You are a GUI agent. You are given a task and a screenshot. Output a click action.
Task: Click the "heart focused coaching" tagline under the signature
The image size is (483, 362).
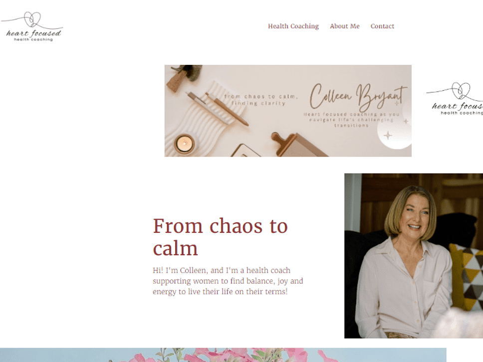click(x=351, y=120)
